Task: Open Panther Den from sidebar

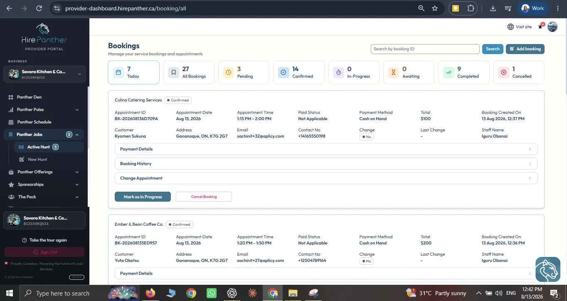Action: (x=29, y=97)
